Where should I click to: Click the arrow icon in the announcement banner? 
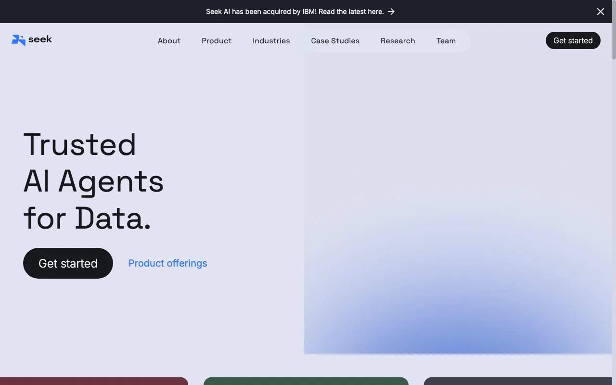(391, 12)
